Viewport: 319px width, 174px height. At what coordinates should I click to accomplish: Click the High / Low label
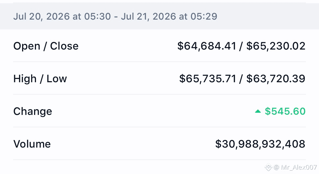point(40,79)
